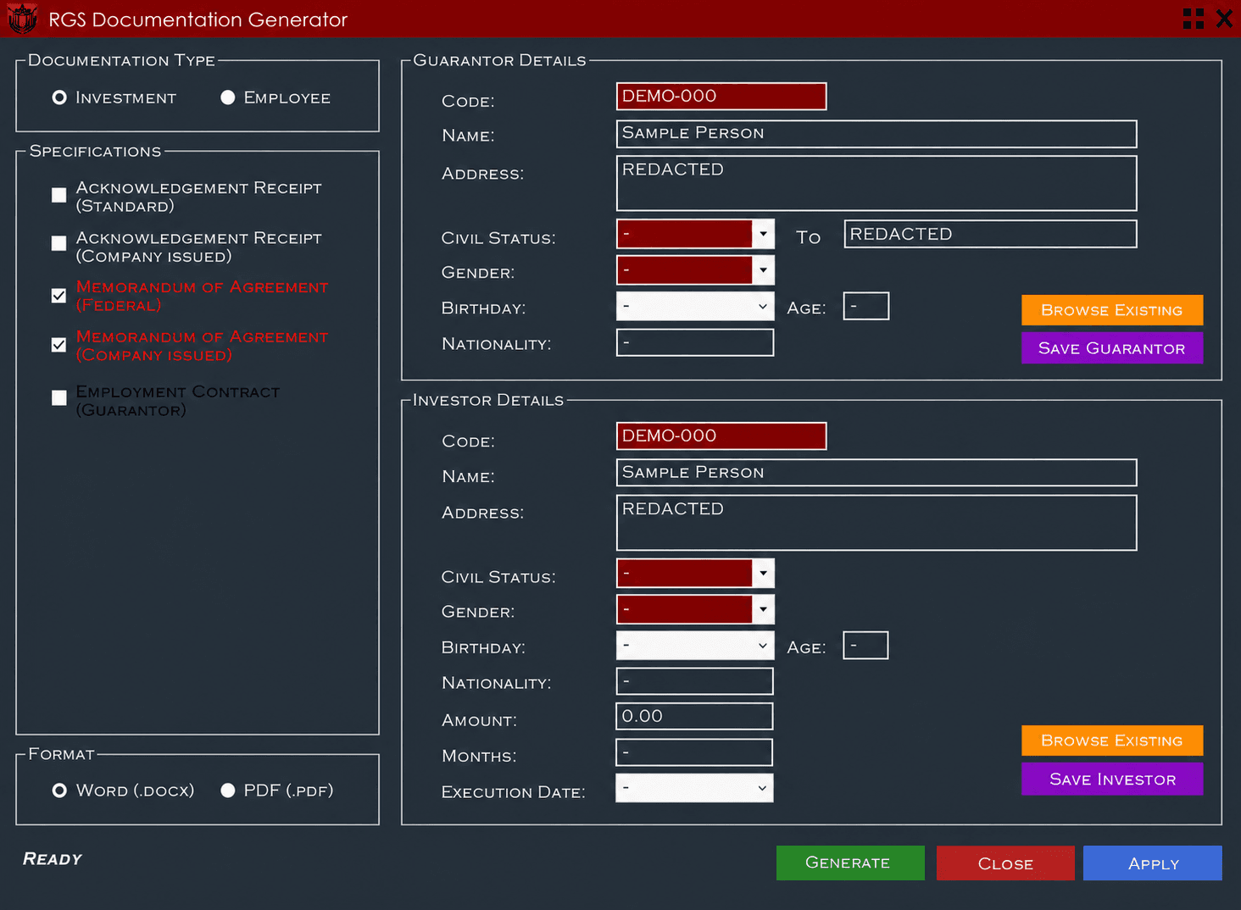1241x910 pixels.
Task: Click Guarantor Name field
Action: tap(876, 134)
